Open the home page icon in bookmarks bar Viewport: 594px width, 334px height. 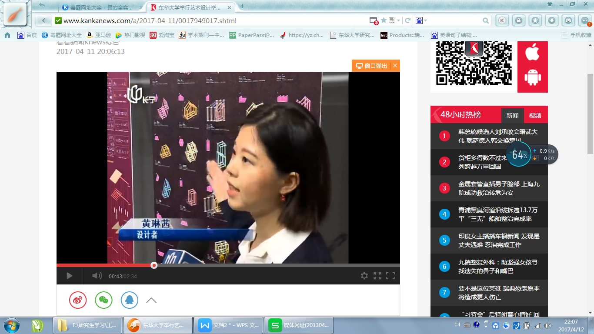[7, 35]
